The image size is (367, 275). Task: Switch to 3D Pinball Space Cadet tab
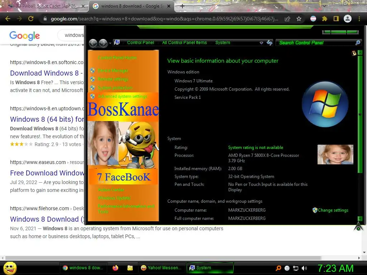44,6
